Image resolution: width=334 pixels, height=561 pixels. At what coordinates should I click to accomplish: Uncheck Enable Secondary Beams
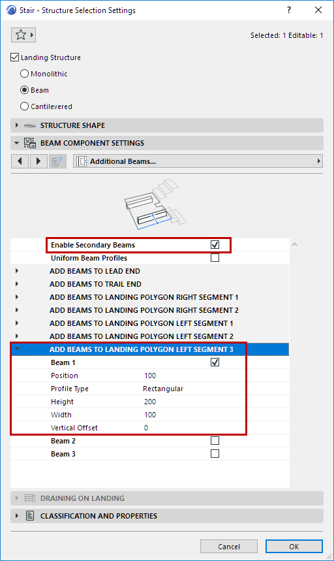tap(215, 245)
